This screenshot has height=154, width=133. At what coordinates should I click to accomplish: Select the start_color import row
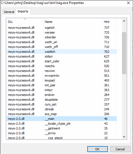click(62, 61)
